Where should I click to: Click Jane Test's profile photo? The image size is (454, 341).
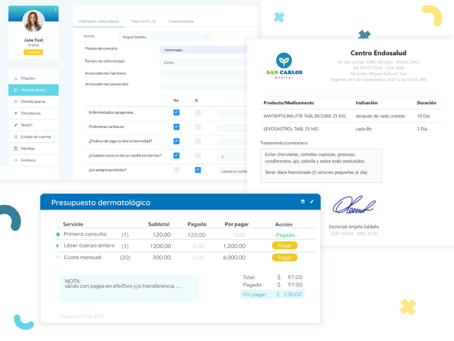(x=33, y=21)
